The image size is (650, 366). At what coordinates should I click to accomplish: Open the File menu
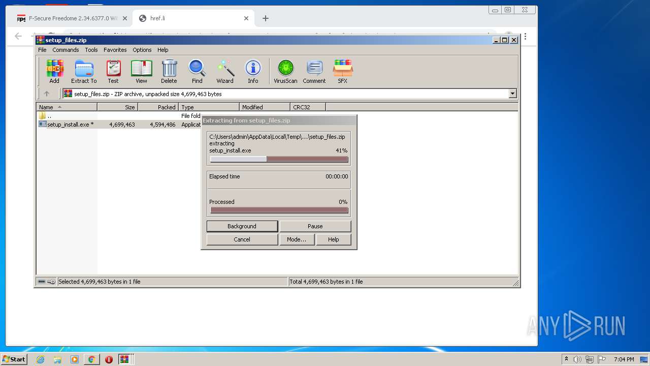click(x=42, y=50)
